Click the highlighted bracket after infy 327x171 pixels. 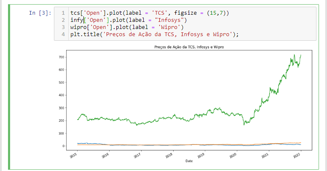coord(84,20)
